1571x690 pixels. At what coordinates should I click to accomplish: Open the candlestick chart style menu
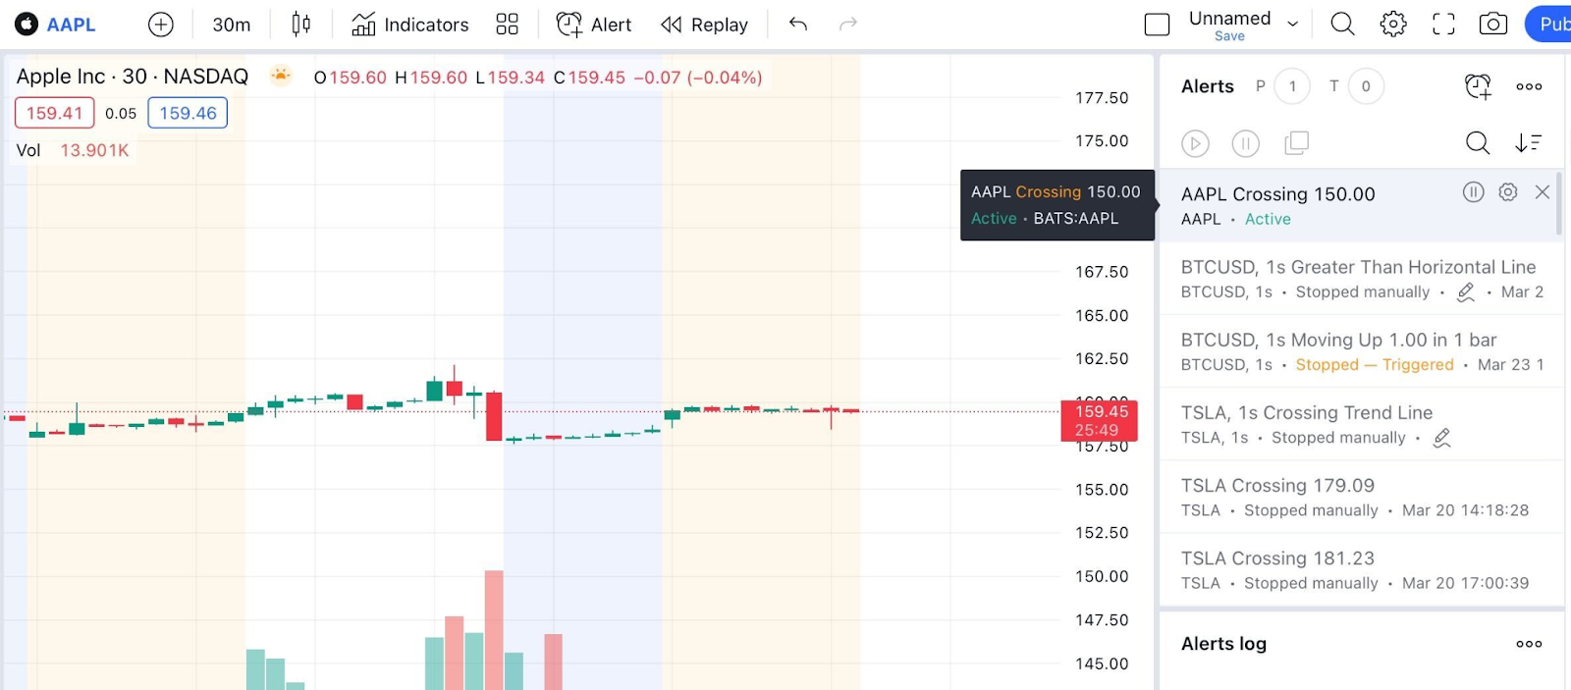(x=301, y=25)
